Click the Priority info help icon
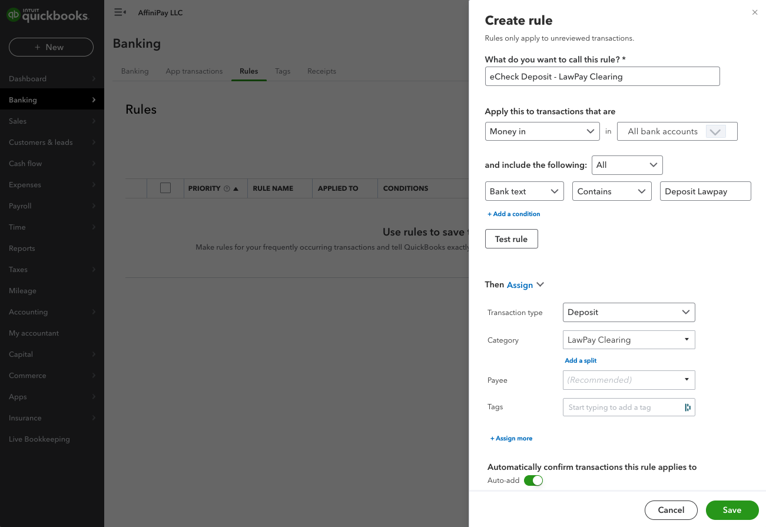766x527 pixels. 227,189
